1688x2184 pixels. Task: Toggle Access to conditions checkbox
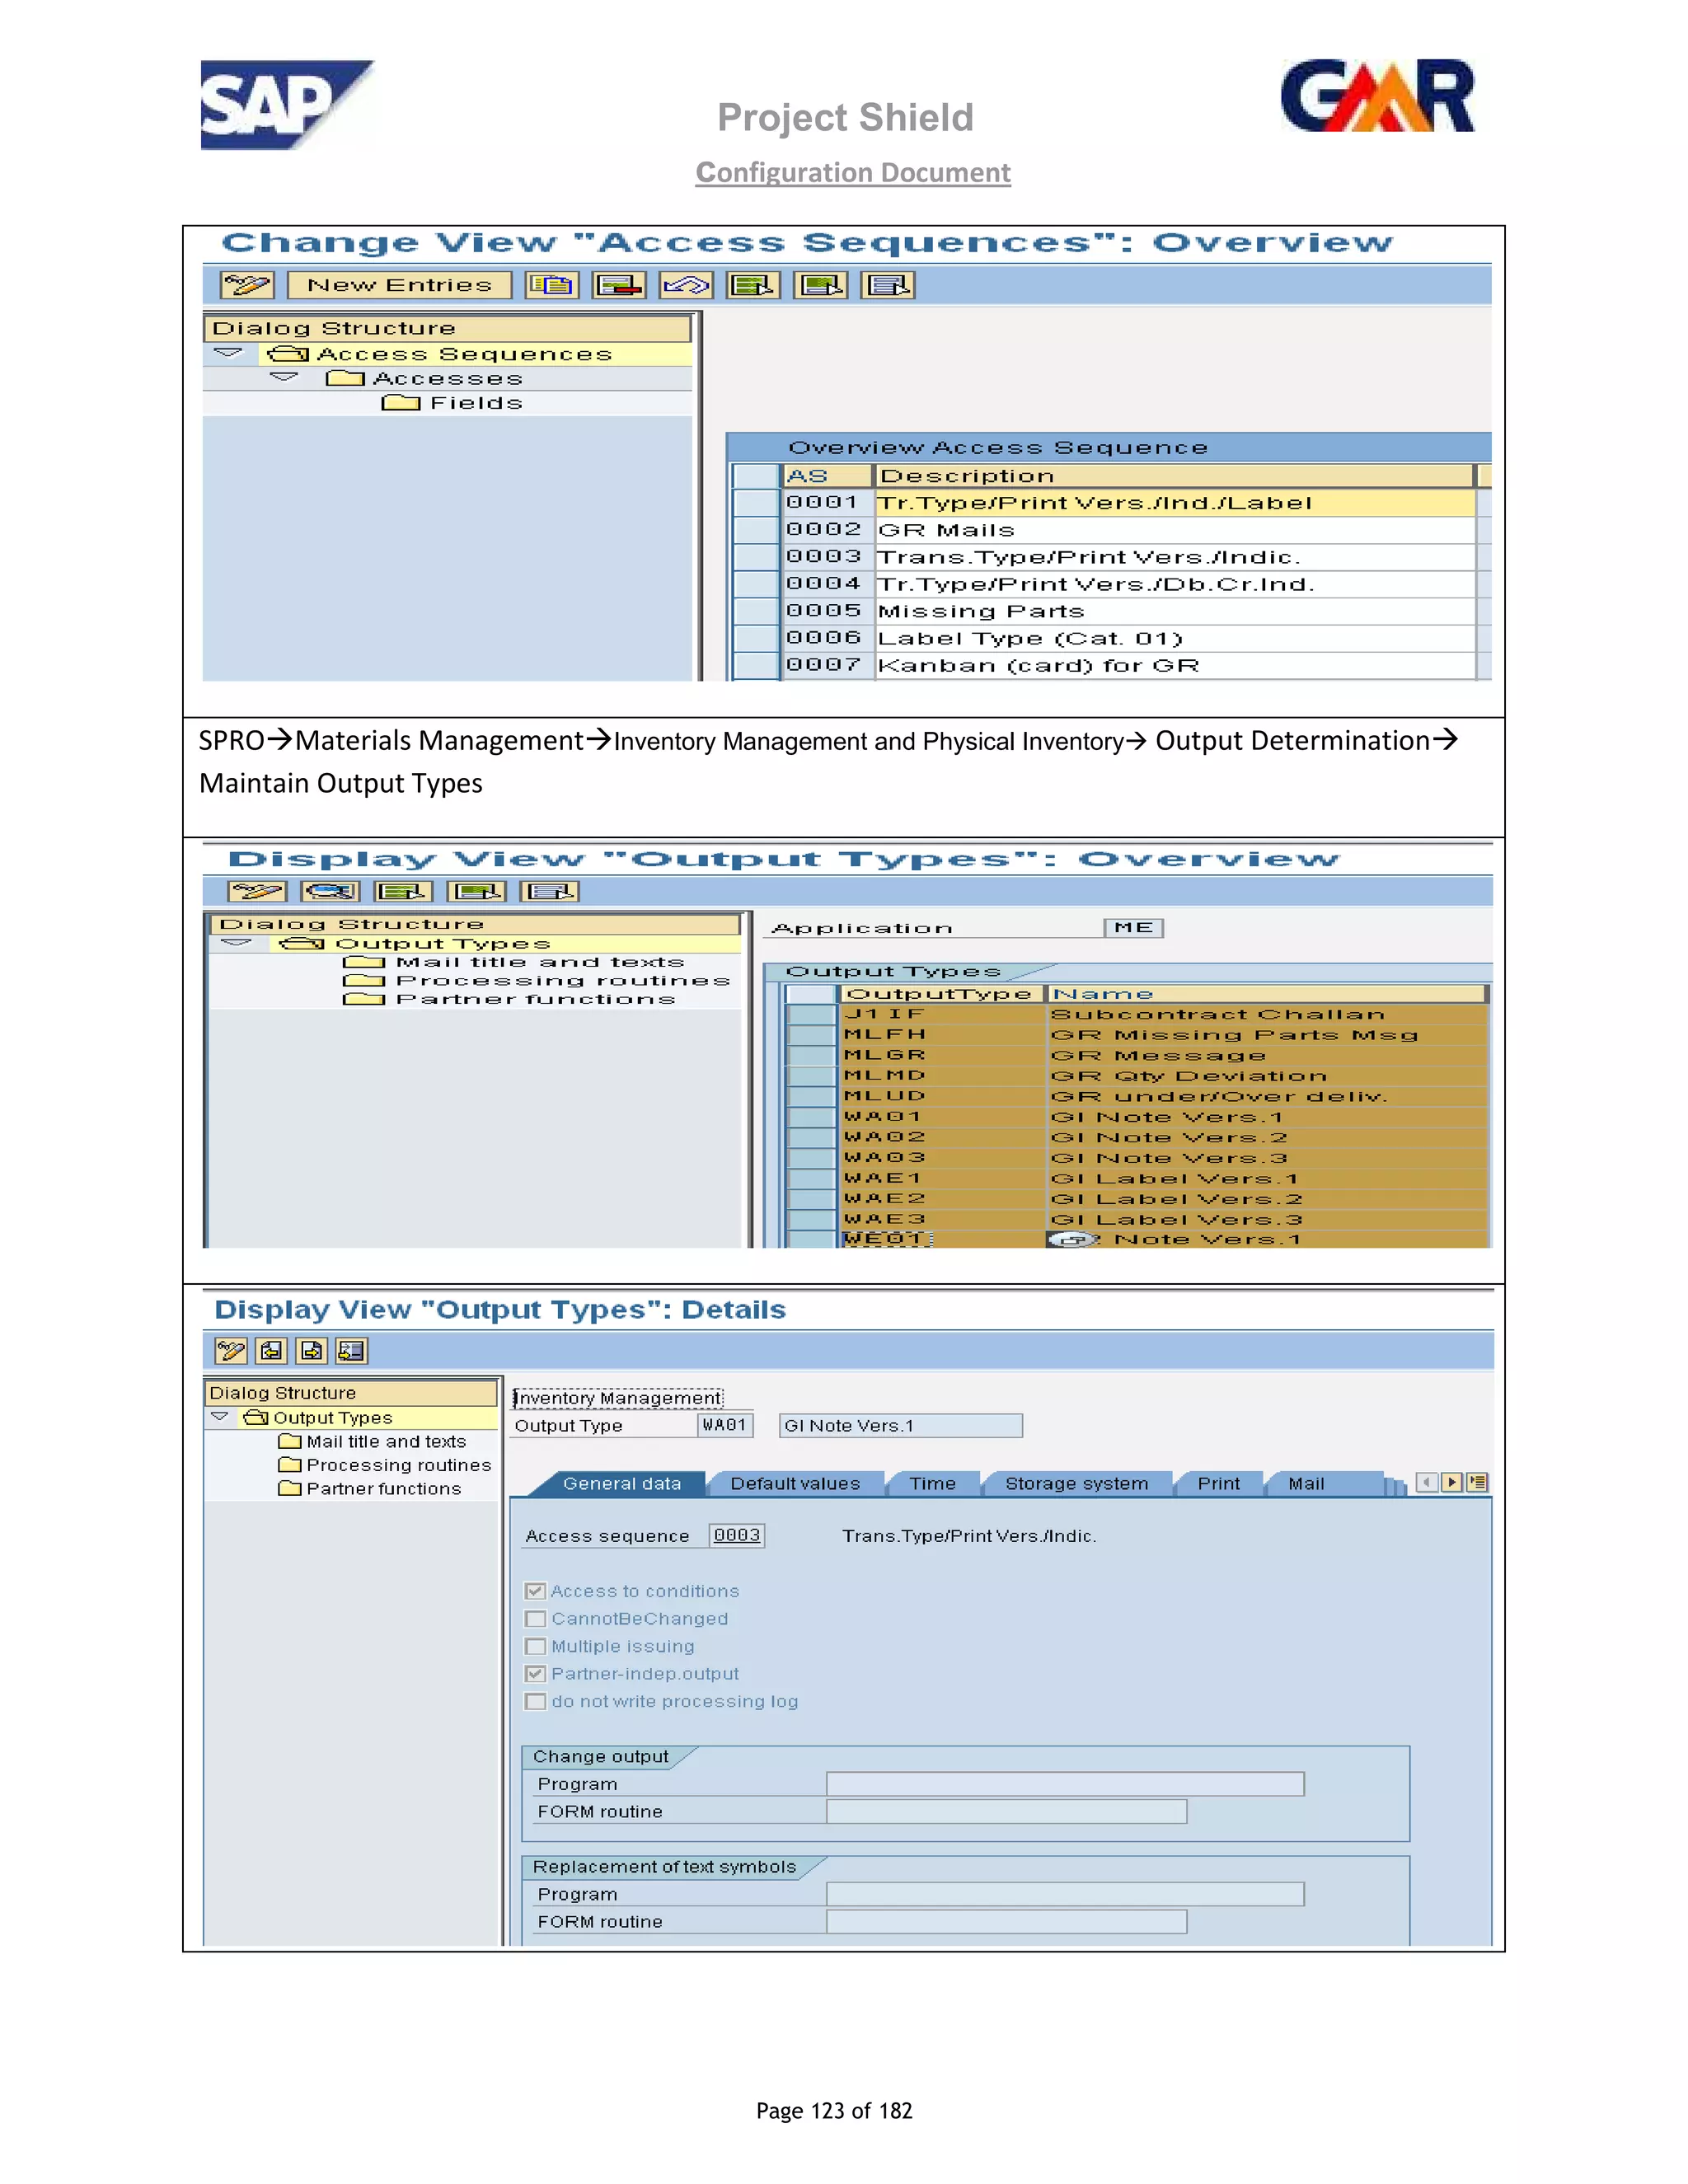click(x=536, y=1591)
